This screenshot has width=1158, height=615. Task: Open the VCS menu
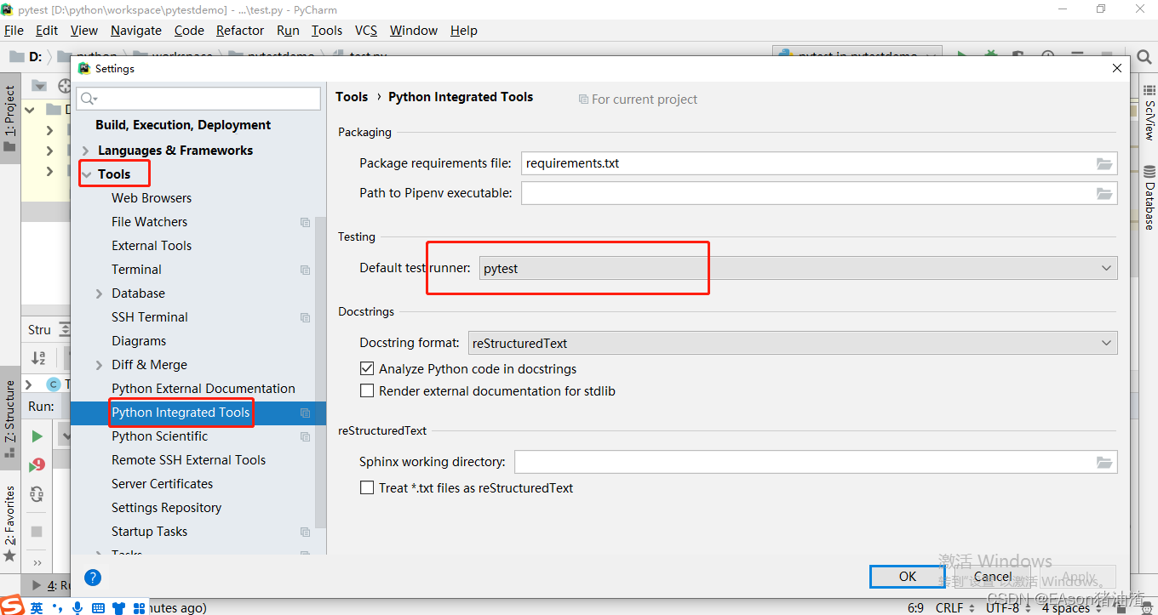click(366, 31)
